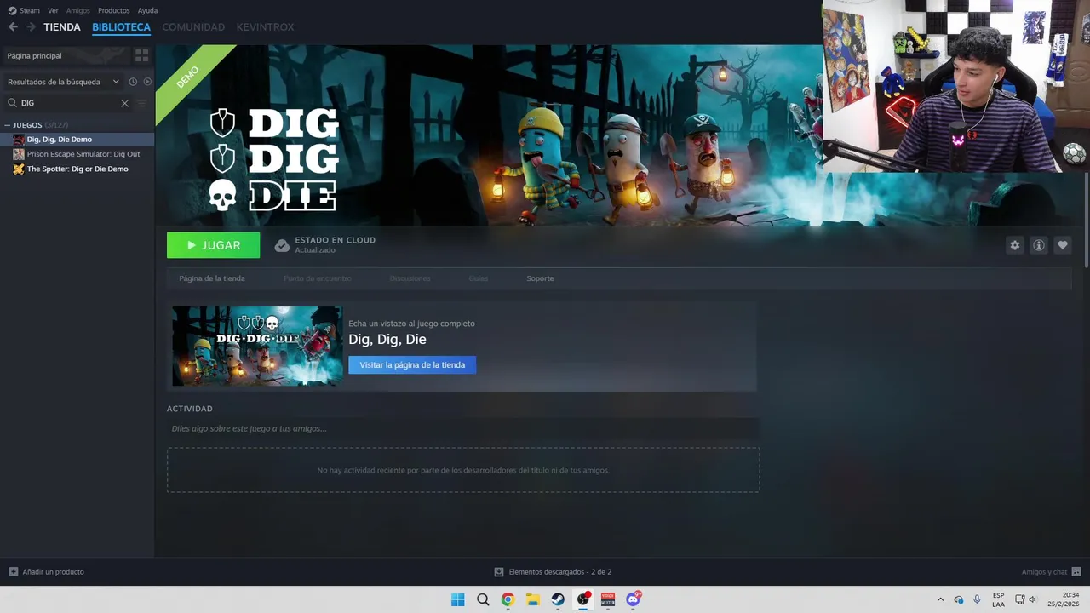Go forward with the right arrow

[31, 27]
